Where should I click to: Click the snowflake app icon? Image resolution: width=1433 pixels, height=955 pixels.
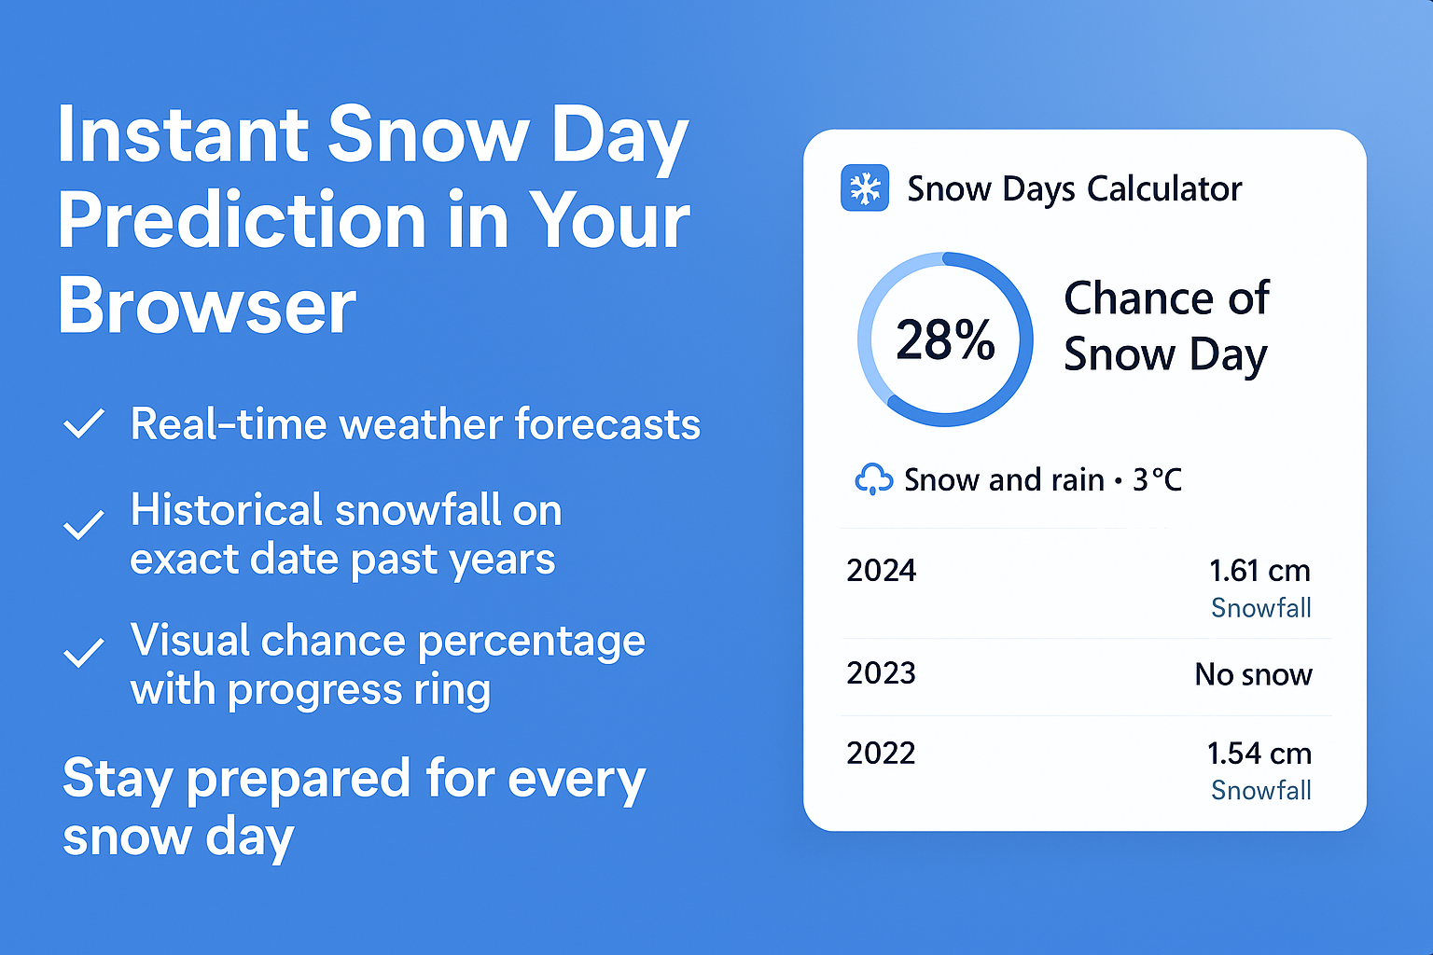[865, 187]
